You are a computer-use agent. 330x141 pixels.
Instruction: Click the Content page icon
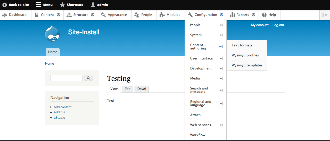37,15
